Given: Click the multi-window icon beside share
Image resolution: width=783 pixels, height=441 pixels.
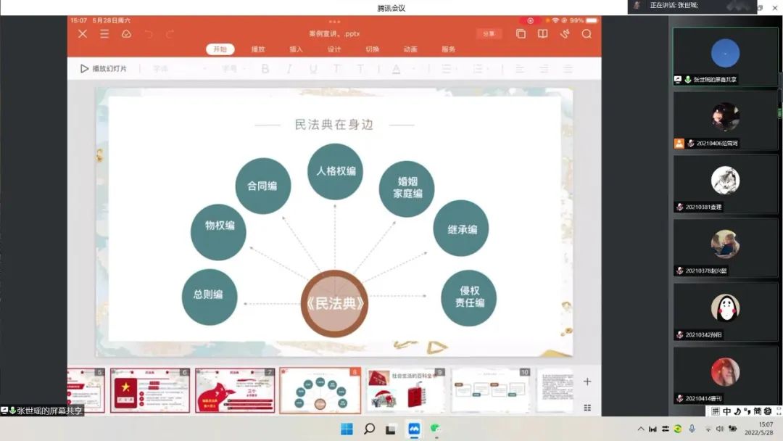Looking at the screenshot, I should (521, 34).
